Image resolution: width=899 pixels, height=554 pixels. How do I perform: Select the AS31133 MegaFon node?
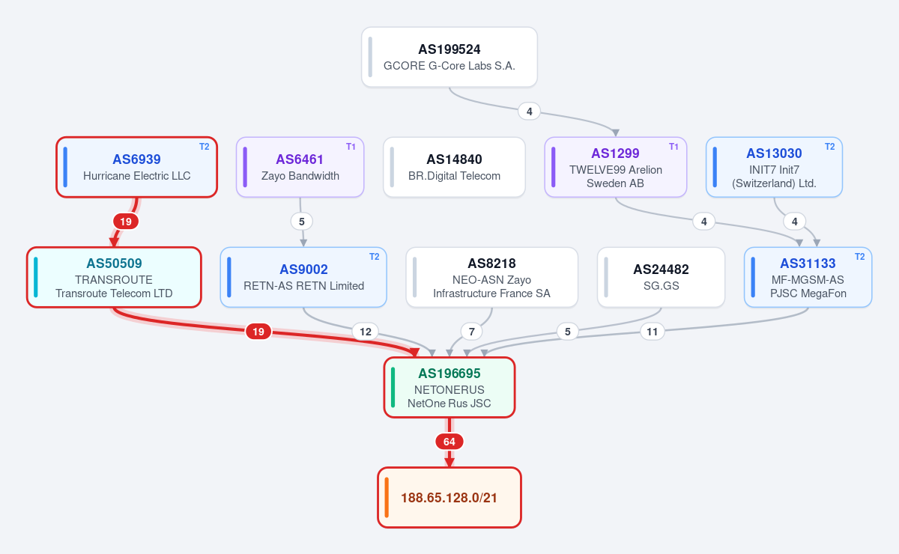pos(808,277)
